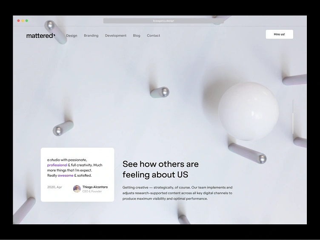
Task: Open the Contact page link
Action: pos(154,35)
